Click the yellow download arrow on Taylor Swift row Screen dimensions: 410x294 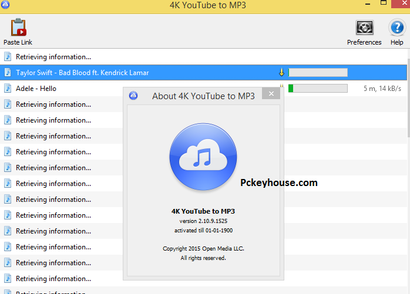coord(281,72)
